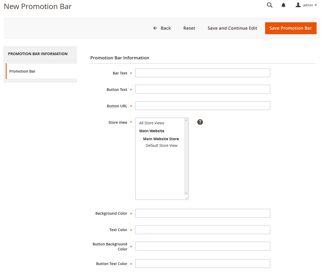Click the Store View list scroll-down arrow
Image resolution: width=324 pixels, height=273 pixels.
pyautogui.click(x=186, y=193)
